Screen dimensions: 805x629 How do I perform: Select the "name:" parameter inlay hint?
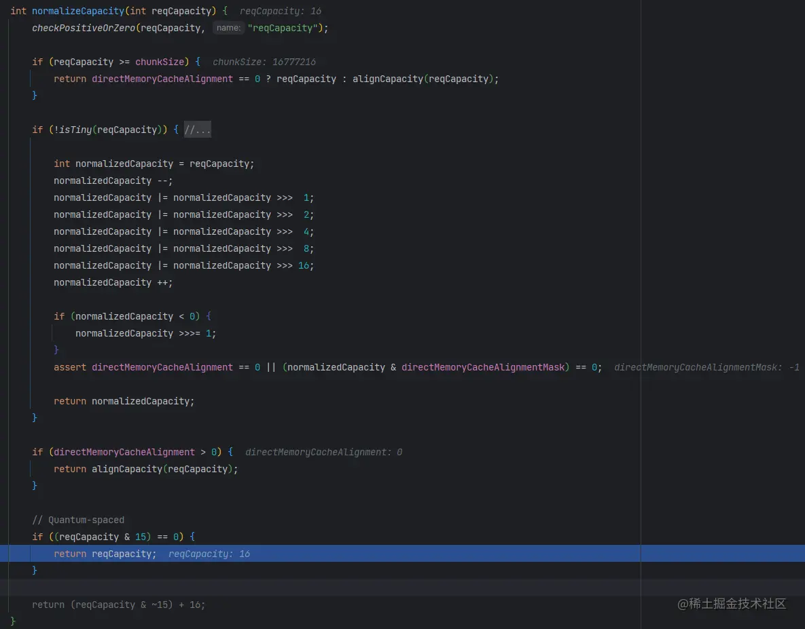228,28
